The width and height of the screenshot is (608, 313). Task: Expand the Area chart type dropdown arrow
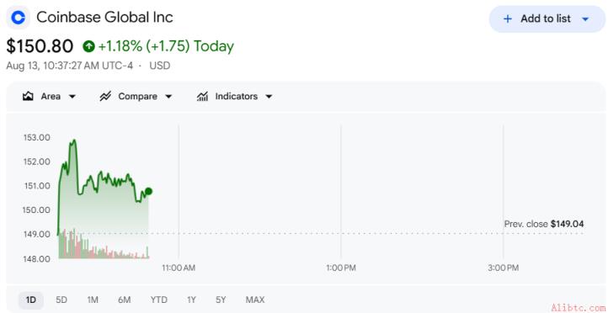coord(72,97)
